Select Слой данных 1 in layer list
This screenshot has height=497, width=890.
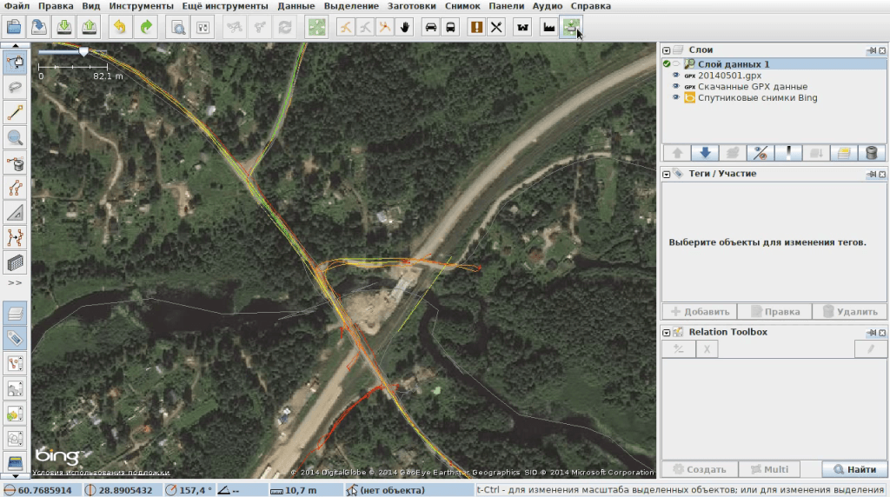pyautogui.click(x=734, y=64)
